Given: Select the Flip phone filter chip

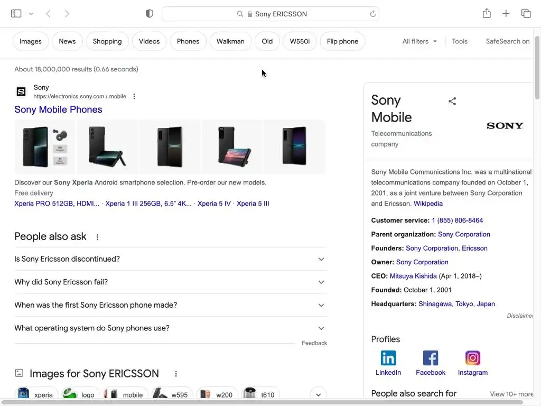Looking at the screenshot, I should [342, 41].
